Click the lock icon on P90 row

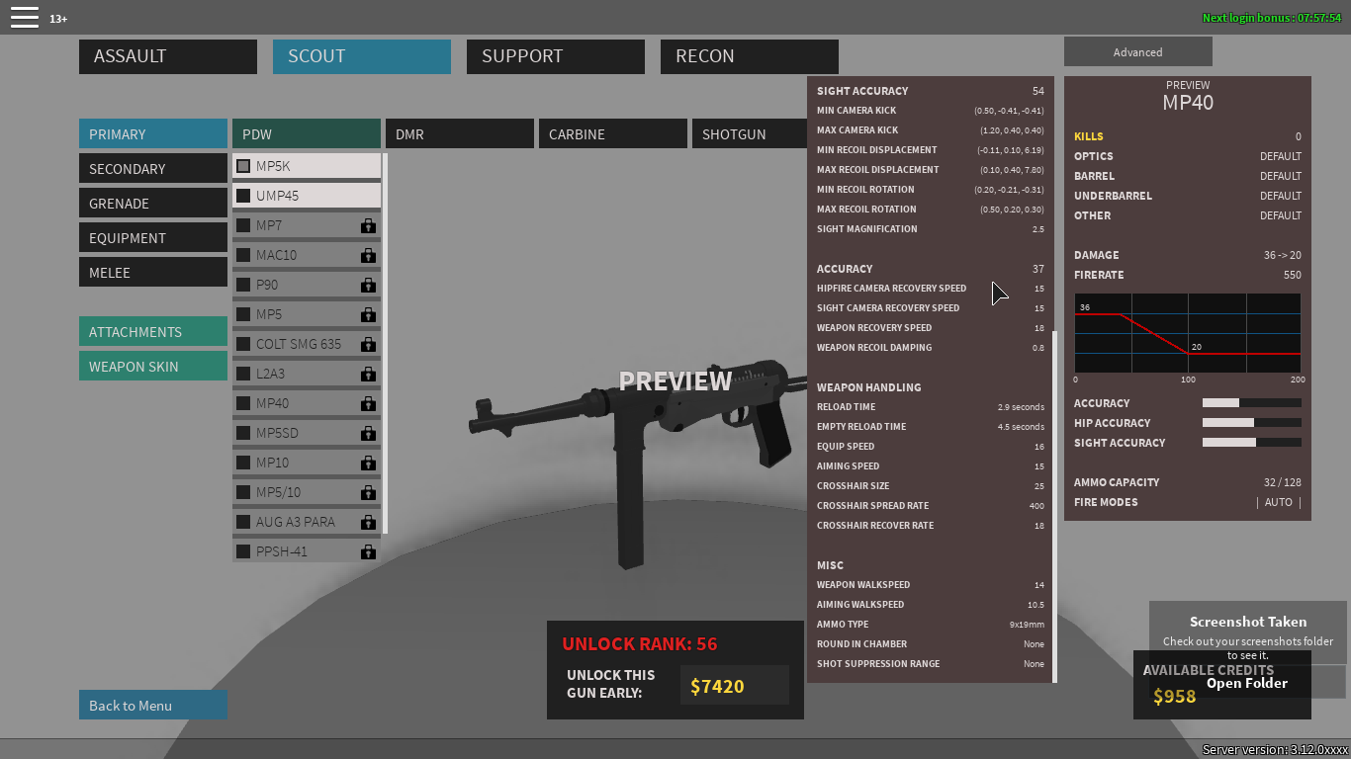tap(368, 285)
